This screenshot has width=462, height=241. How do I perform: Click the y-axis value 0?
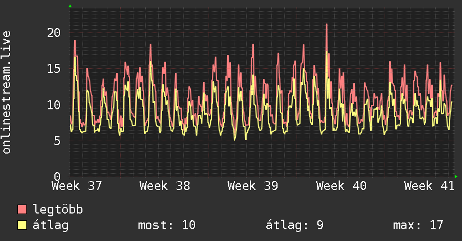click(x=57, y=177)
